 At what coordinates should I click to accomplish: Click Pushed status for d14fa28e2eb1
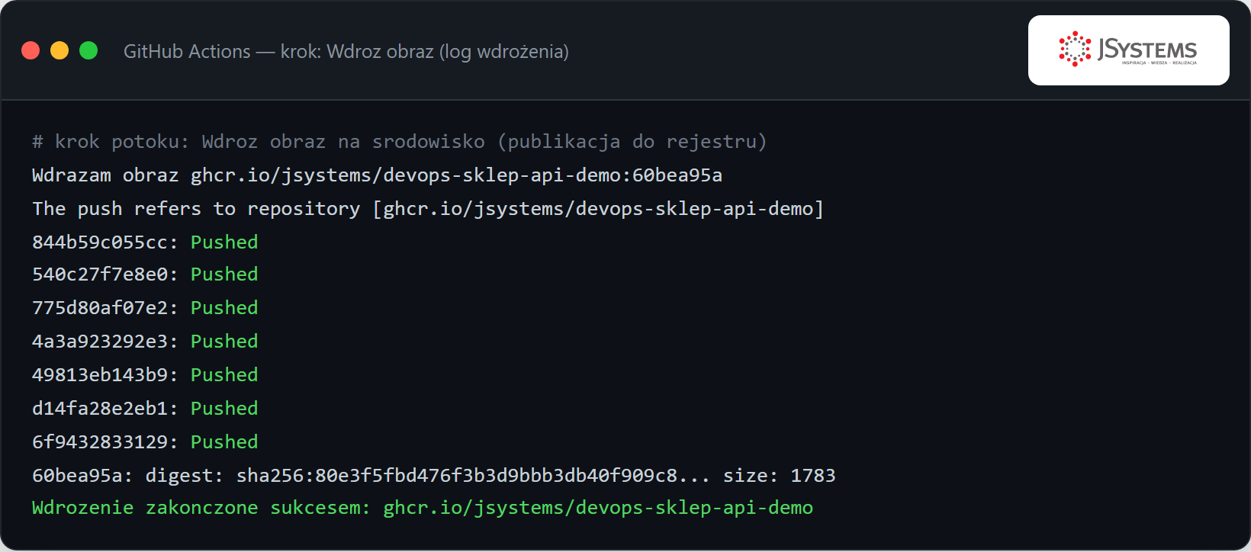(x=224, y=409)
